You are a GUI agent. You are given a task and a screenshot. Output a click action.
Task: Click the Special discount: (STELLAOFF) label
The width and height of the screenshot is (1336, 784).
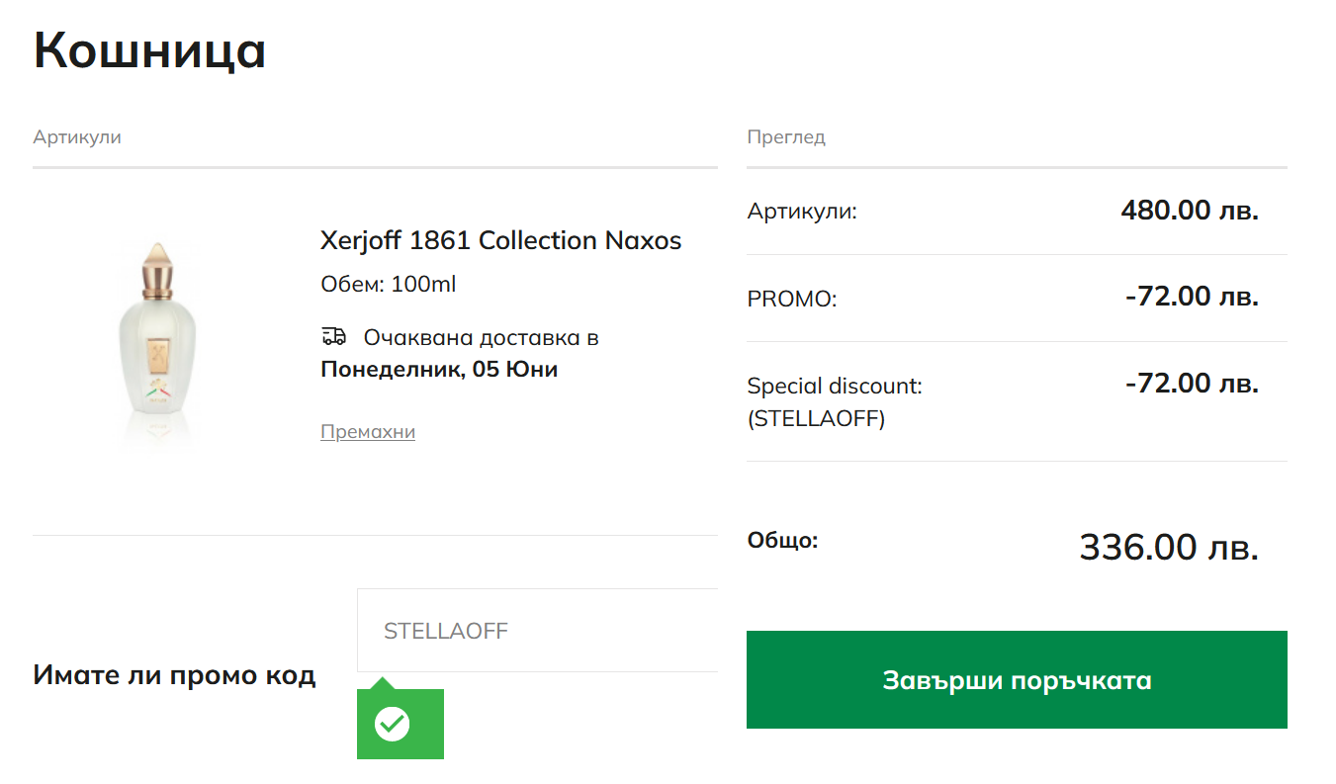(x=834, y=401)
